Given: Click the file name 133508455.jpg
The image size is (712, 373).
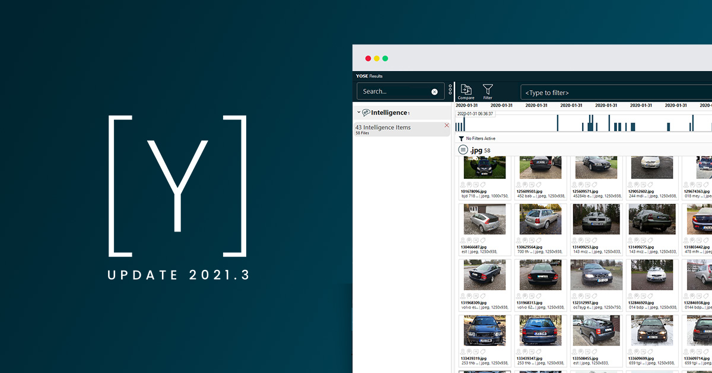Looking at the screenshot, I should [585, 358].
